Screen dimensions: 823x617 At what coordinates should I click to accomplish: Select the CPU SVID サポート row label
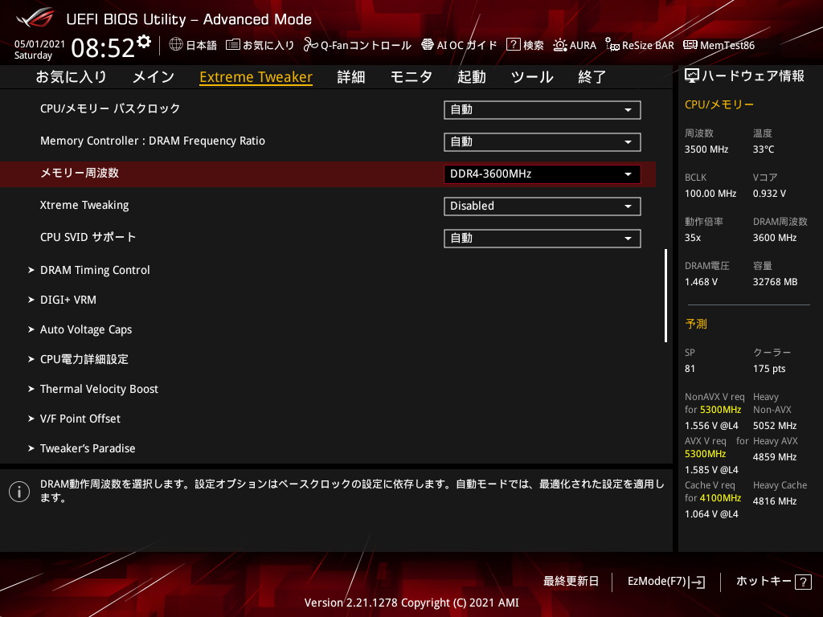click(x=88, y=237)
